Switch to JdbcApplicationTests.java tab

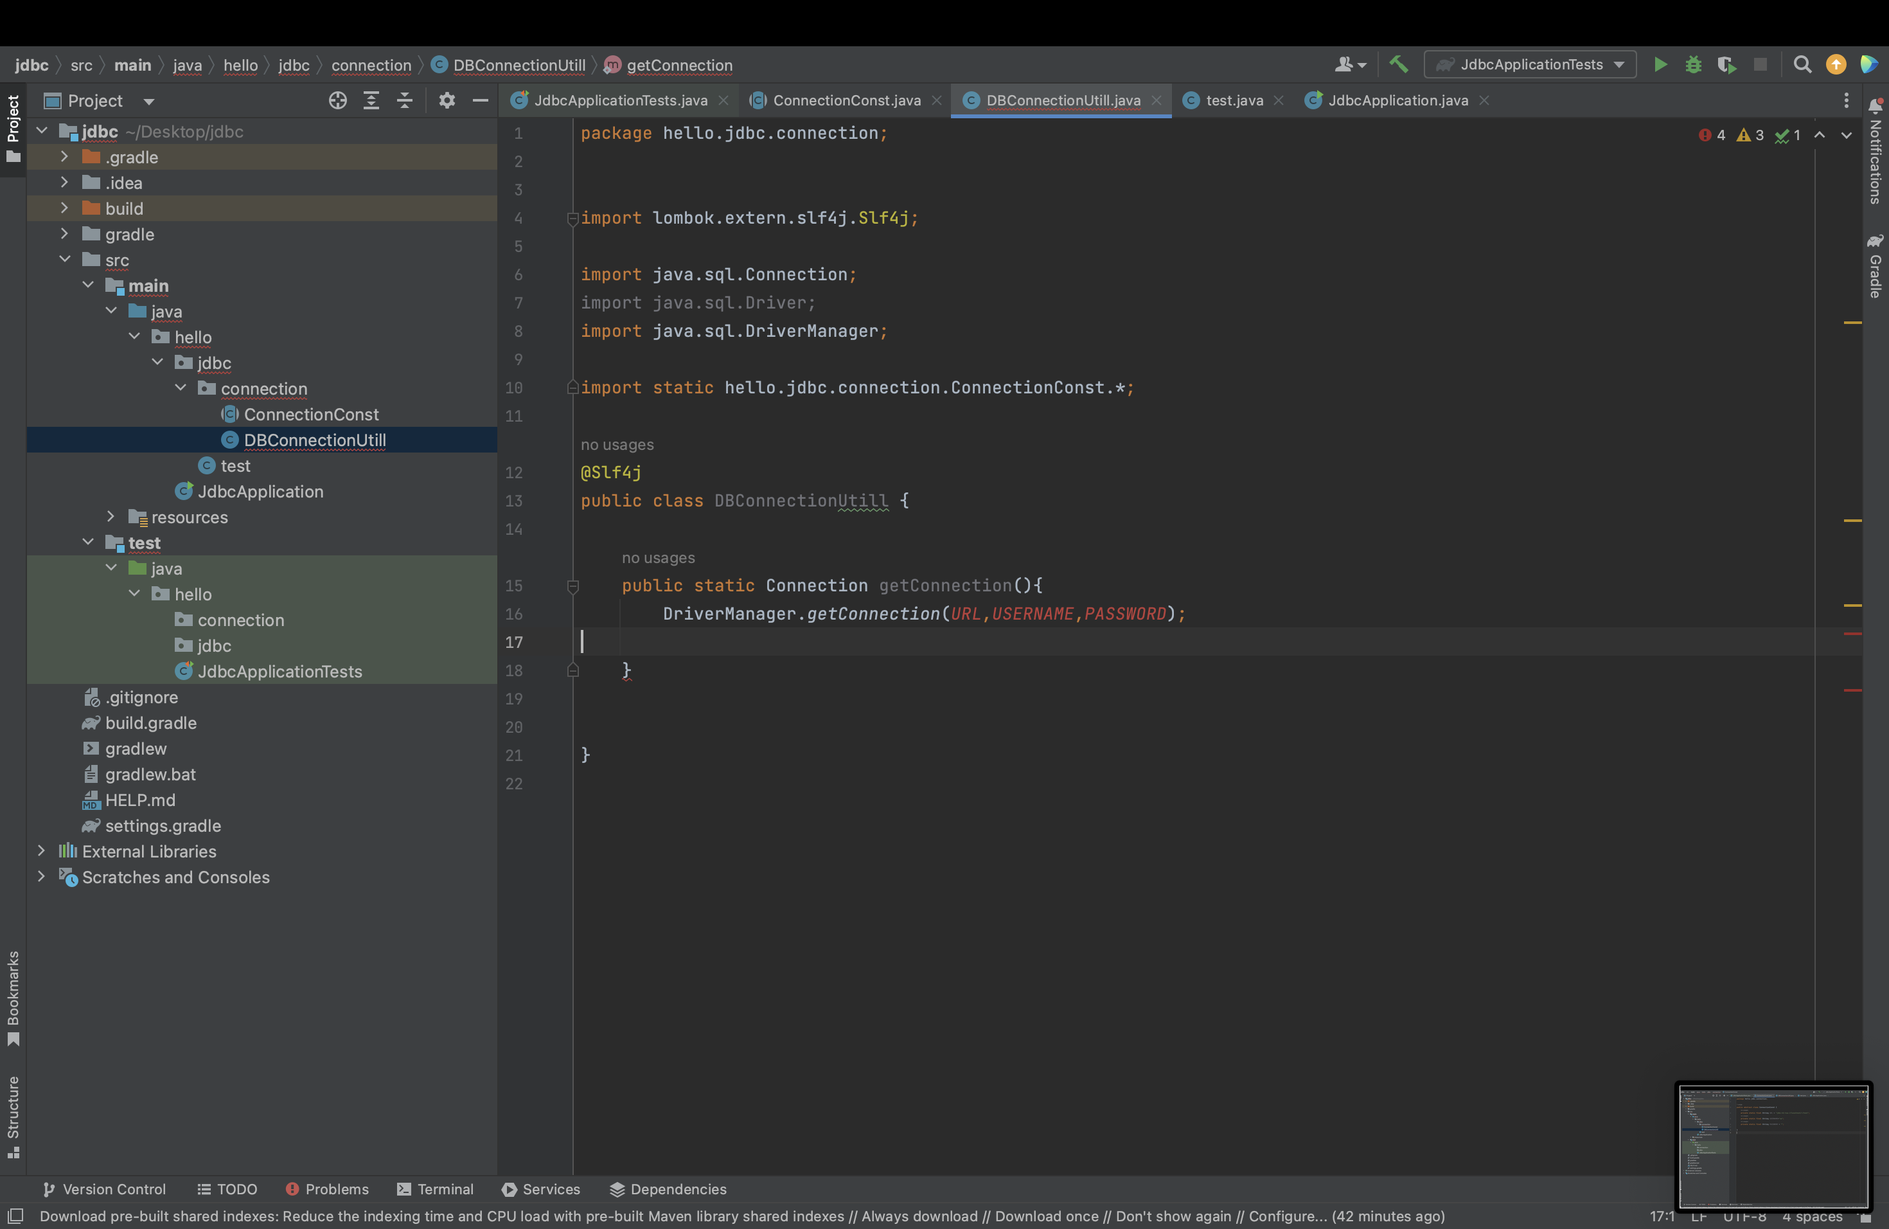click(x=620, y=100)
